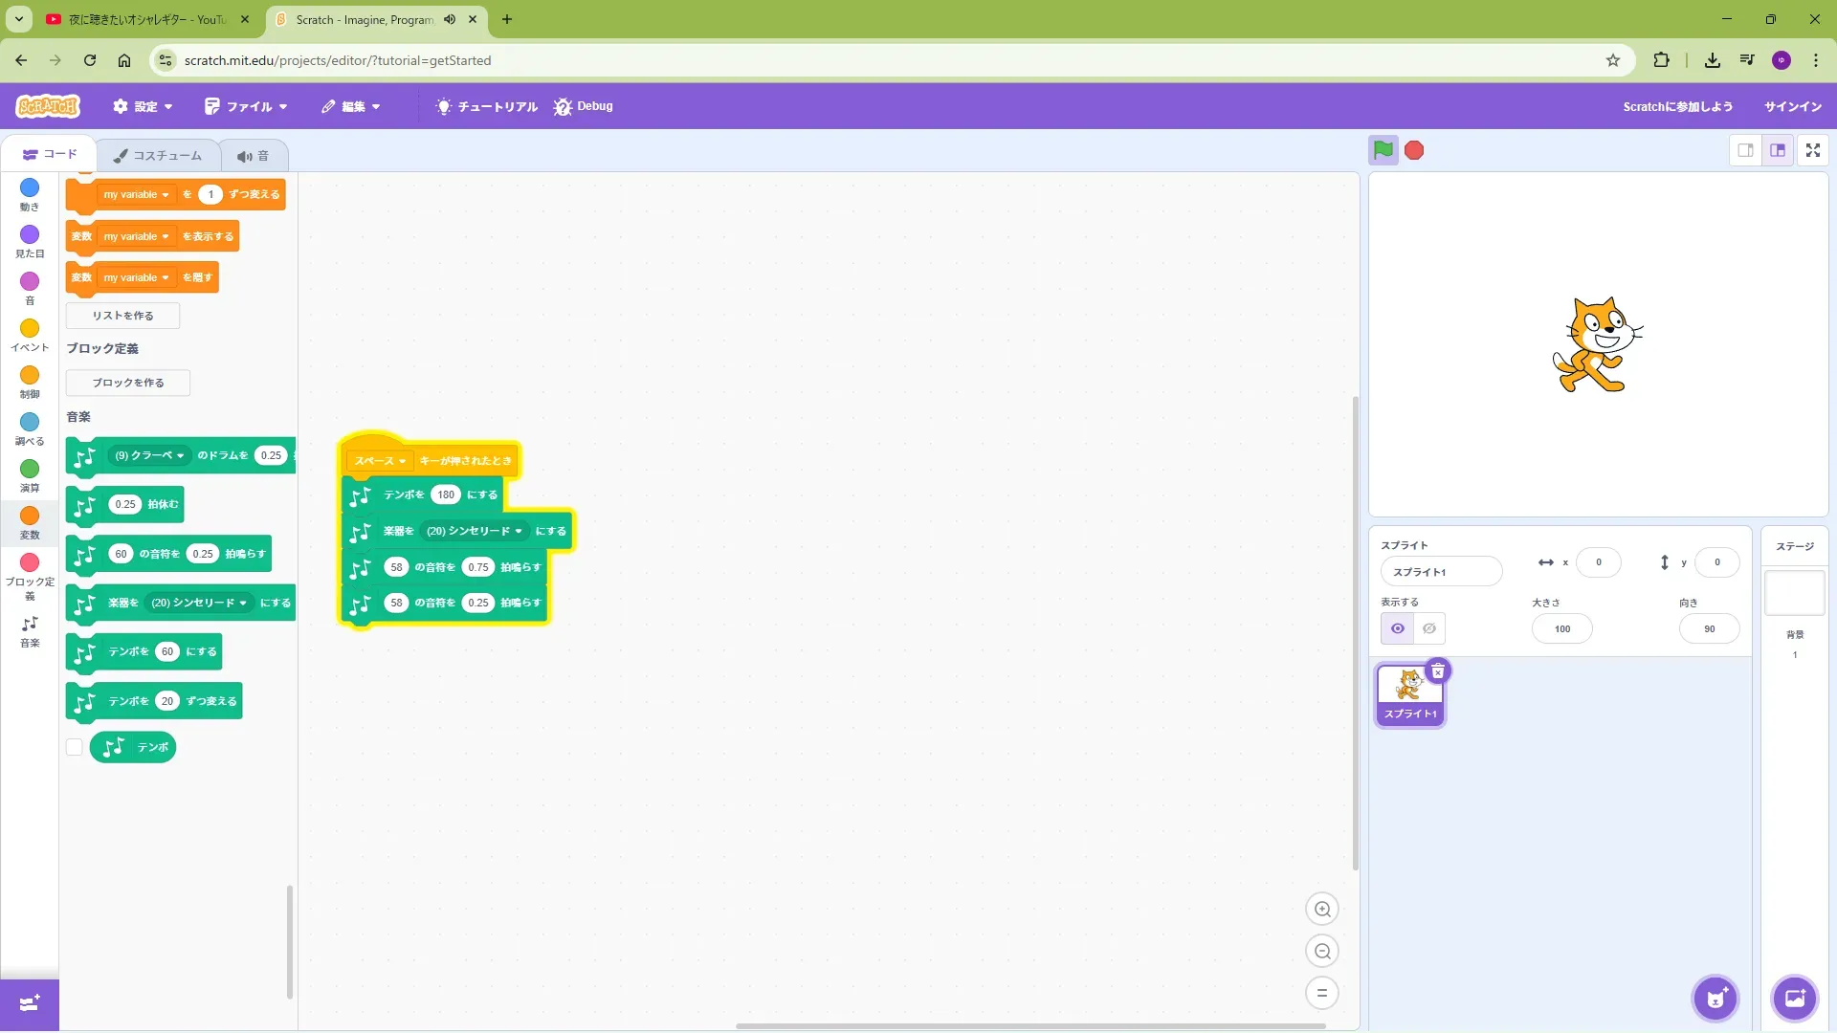This screenshot has width=1837, height=1033.
Task: Open the ファイル menu
Action: coord(247,106)
